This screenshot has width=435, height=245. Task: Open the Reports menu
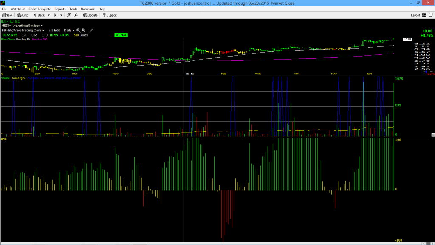[60, 9]
